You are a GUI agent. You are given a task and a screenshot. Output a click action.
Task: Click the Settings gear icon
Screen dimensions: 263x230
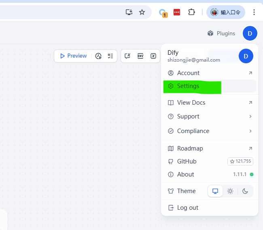coord(171,86)
